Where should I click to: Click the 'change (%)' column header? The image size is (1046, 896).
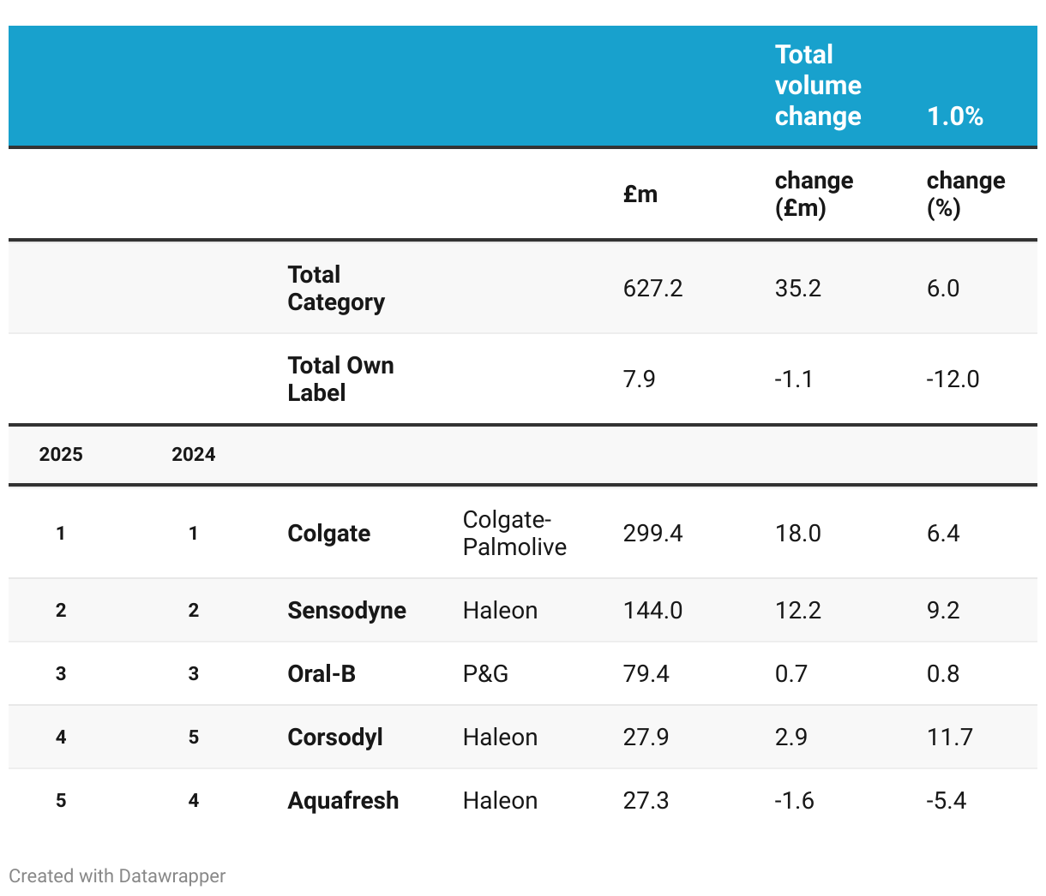click(x=965, y=194)
